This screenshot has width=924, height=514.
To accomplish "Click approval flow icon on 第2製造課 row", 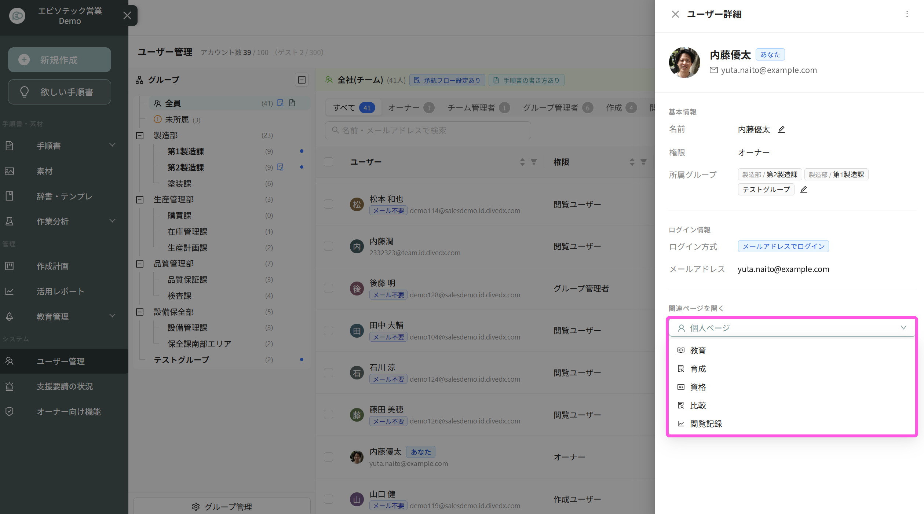I will (x=280, y=167).
